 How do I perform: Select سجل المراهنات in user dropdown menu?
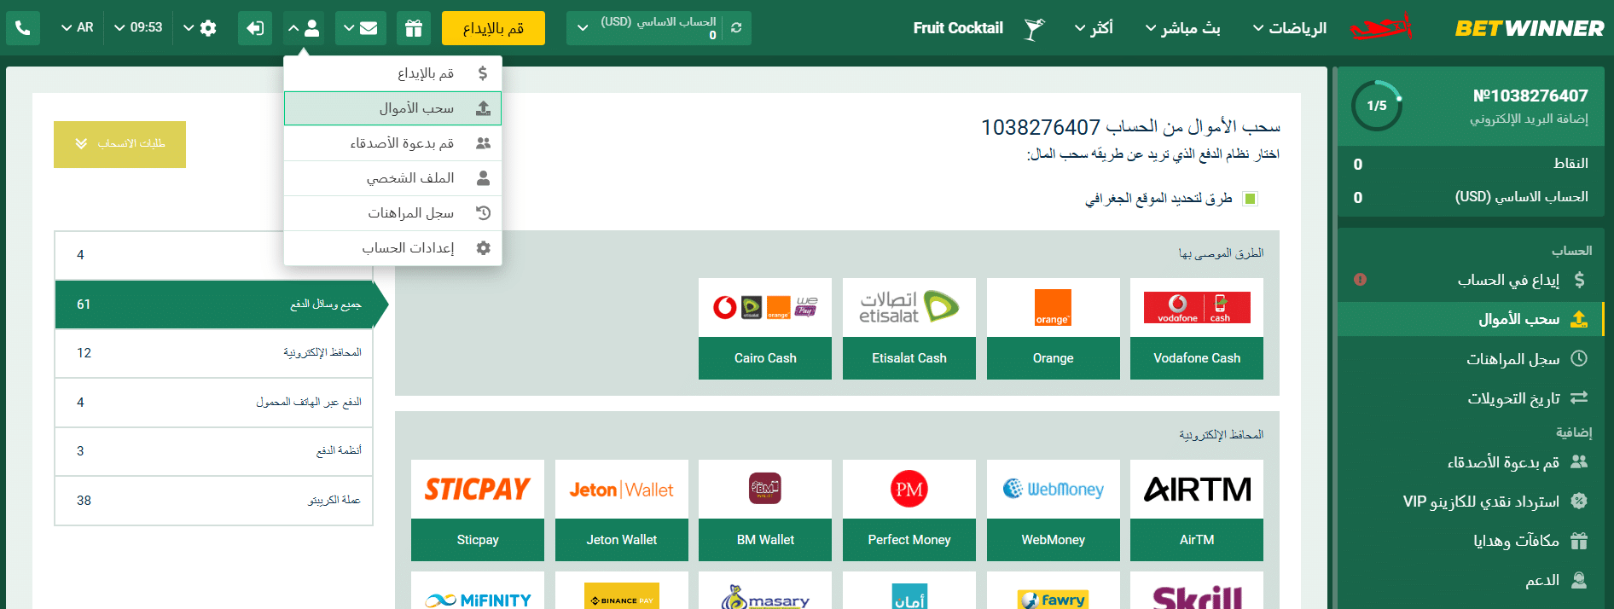pyautogui.click(x=392, y=213)
